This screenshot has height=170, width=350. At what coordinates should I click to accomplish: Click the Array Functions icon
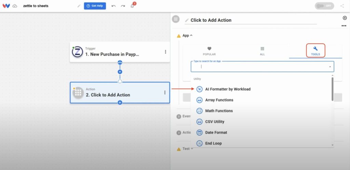point(199,100)
